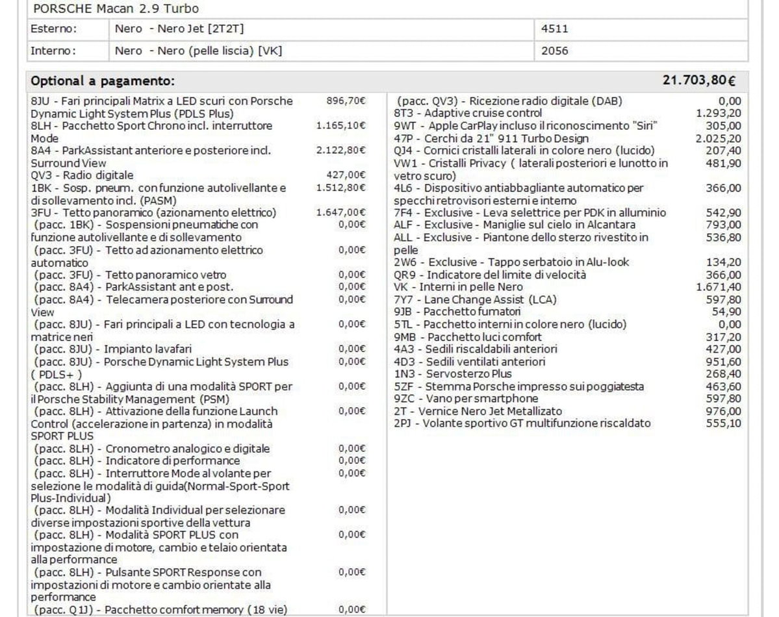This screenshot has width=779, height=617.
Task: Click the price '1.165,10€'
Action: click(x=341, y=126)
